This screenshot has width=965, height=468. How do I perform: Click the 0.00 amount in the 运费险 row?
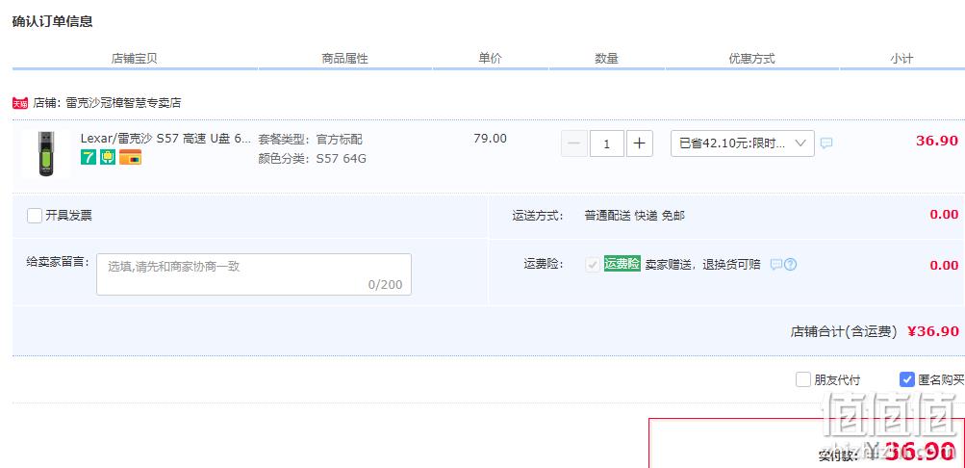(944, 266)
